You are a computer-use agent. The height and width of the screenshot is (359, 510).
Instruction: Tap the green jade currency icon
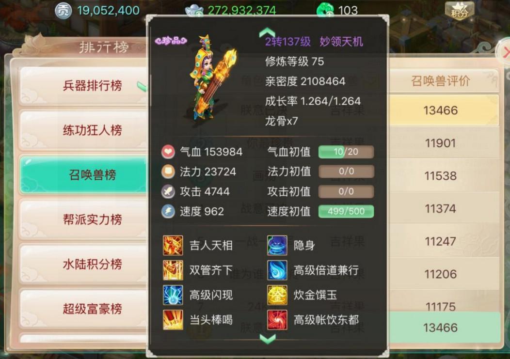(325, 10)
